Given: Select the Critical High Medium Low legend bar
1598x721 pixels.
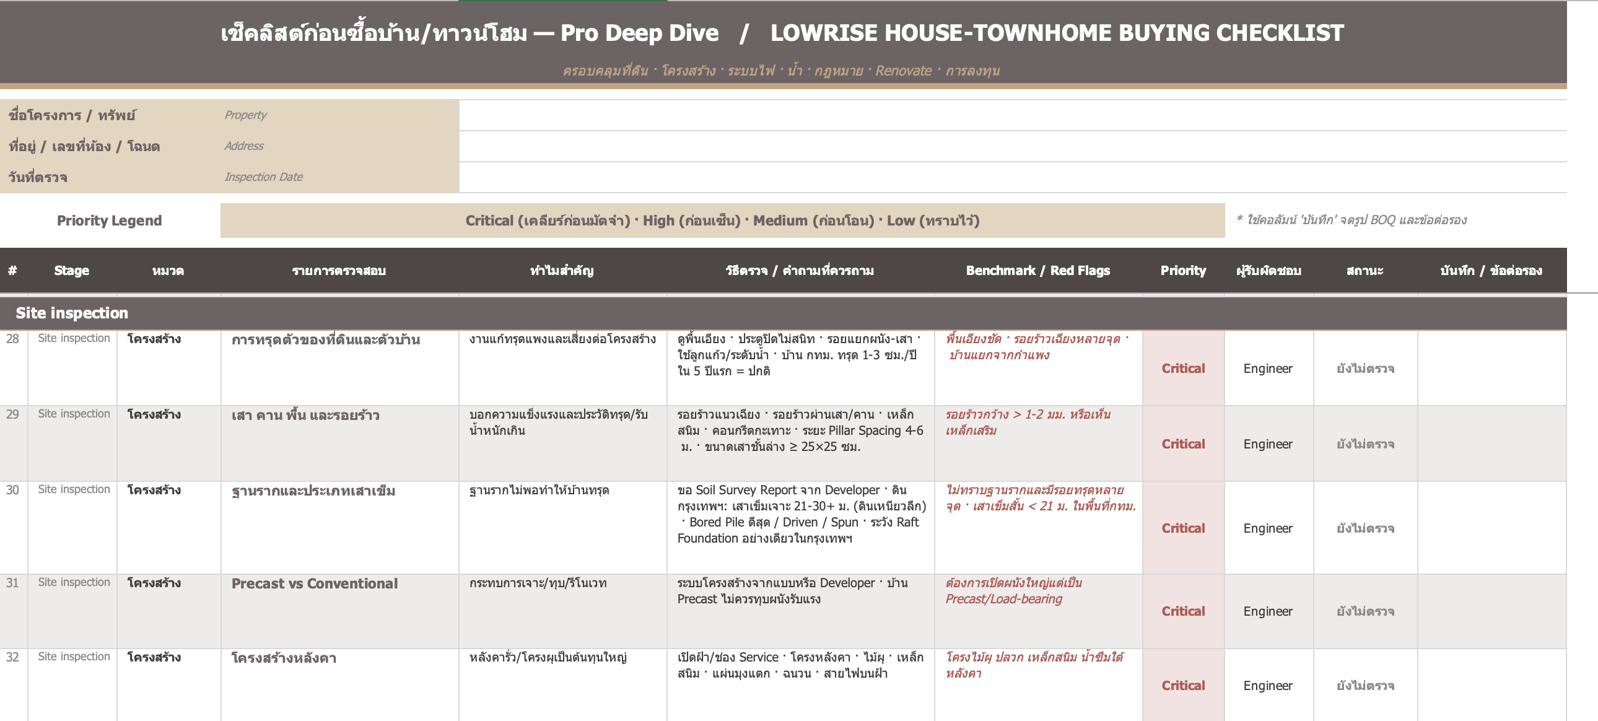Looking at the screenshot, I should tap(722, 221).
